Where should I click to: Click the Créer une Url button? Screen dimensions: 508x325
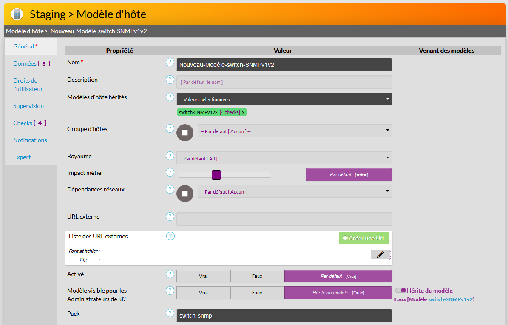click(x=363, y=238)
